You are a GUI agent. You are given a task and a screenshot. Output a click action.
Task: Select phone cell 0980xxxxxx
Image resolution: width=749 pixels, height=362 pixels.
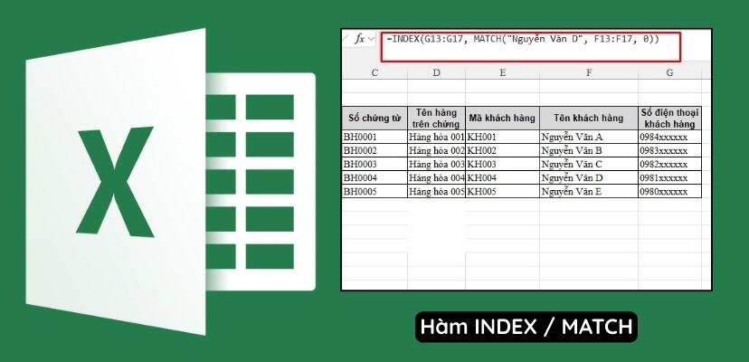pyautogui.click(x=669, y=192)
